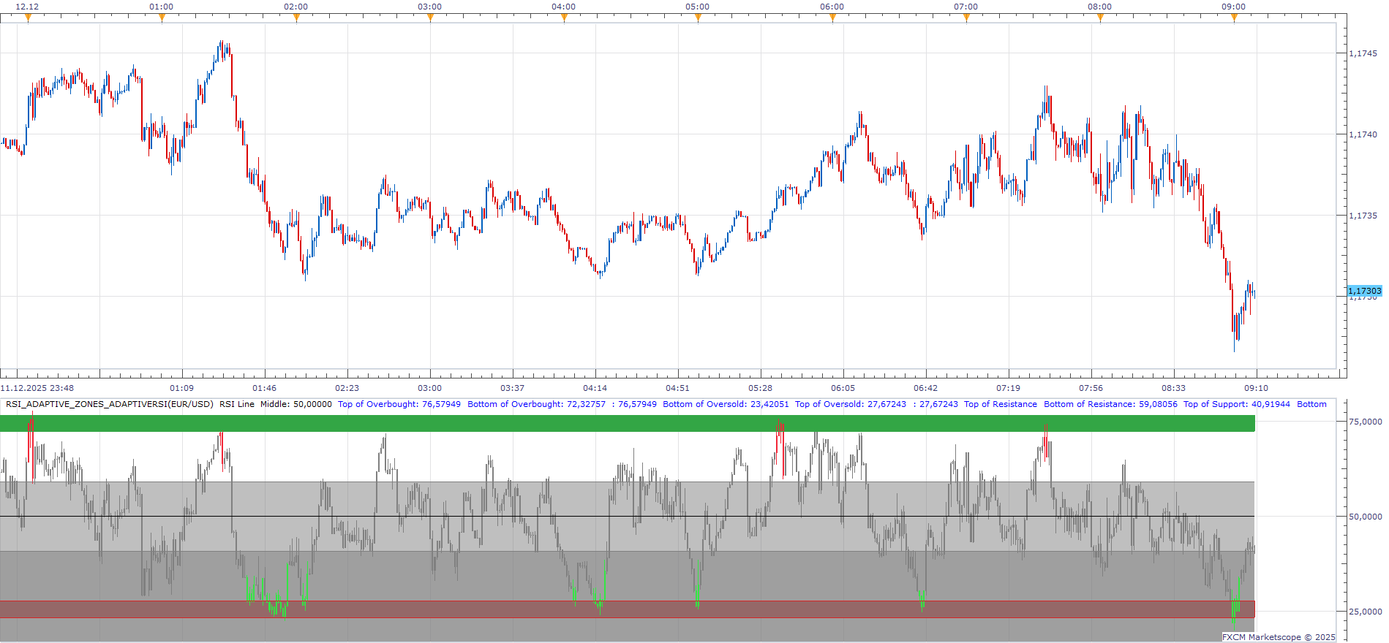Pick the orange marker under 09:00
Image resolution: width=1389 pixels, height=643 pixels.
(1234, 18)
